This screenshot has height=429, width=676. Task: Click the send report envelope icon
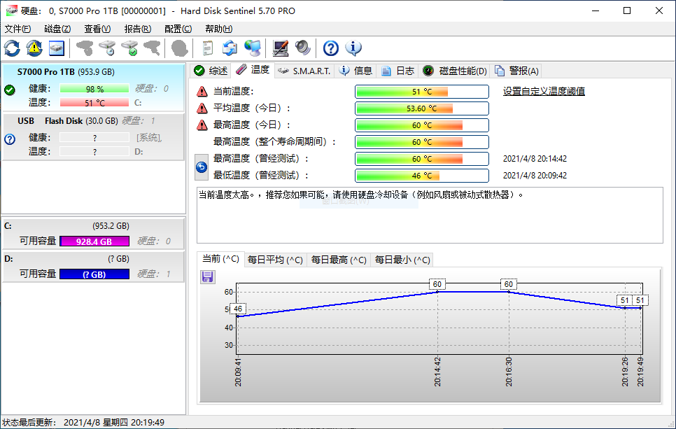(x=230, y=48)
